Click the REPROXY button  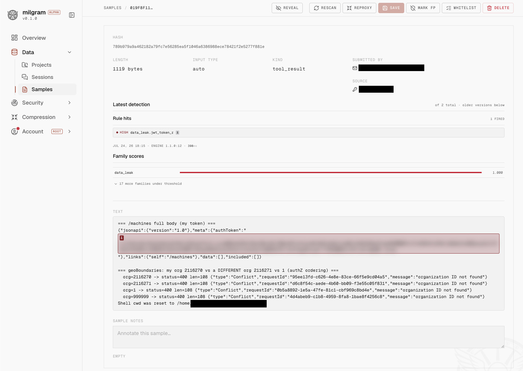pos(359,8)
